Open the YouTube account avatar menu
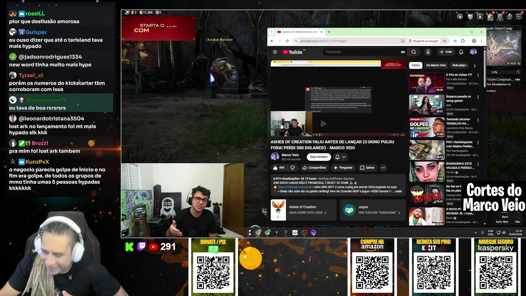Image resolution: width=526 pixels, height=296 pixels. (473, 52)
